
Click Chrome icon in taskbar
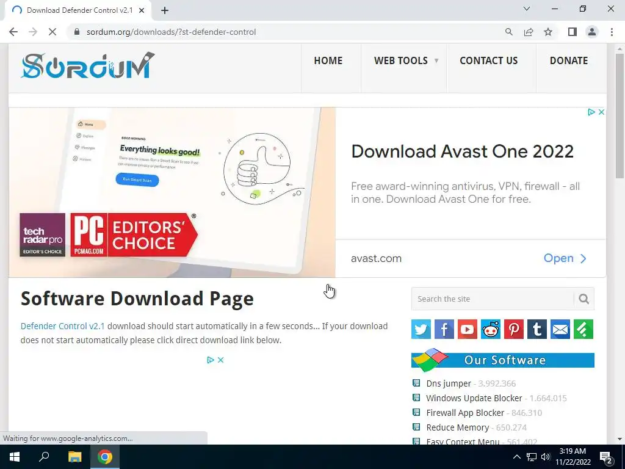pos(105,457)
